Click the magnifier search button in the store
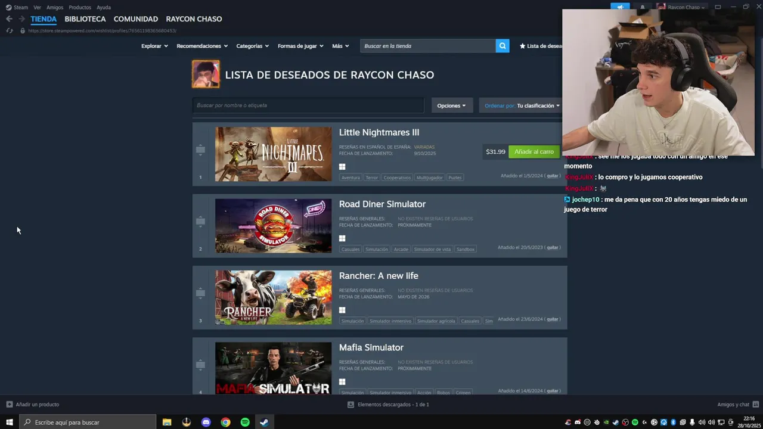The height and width of the screenshot is (429, 763). (503, 46)
